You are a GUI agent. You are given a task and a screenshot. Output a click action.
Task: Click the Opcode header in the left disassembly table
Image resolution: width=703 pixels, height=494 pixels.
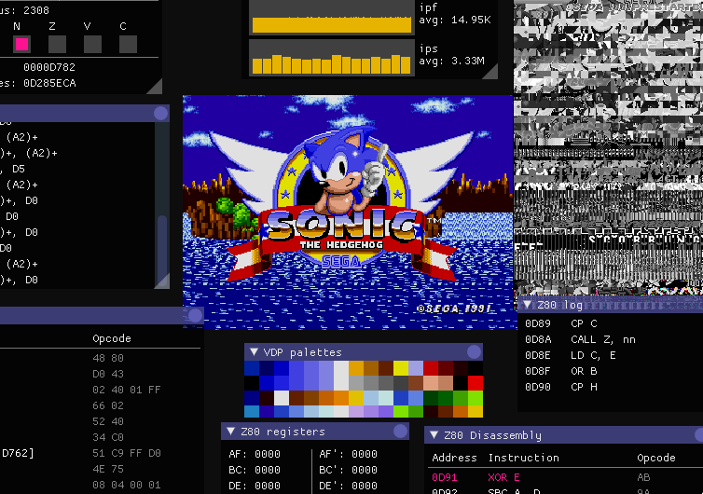coord(112,338)
